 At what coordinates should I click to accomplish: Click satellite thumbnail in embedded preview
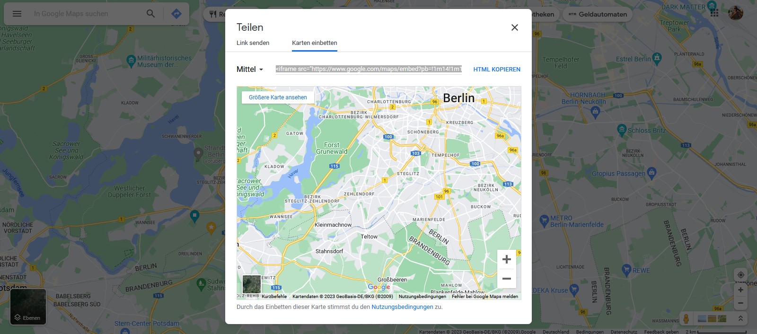[251, 284]
